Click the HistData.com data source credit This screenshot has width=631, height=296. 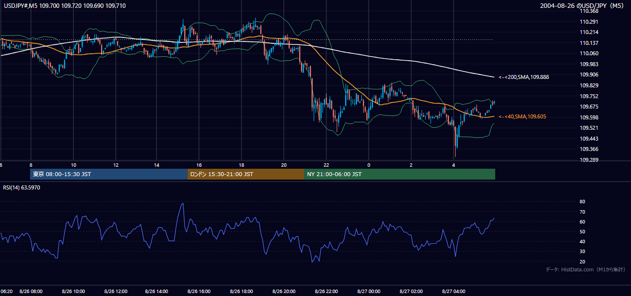[586, 269]
